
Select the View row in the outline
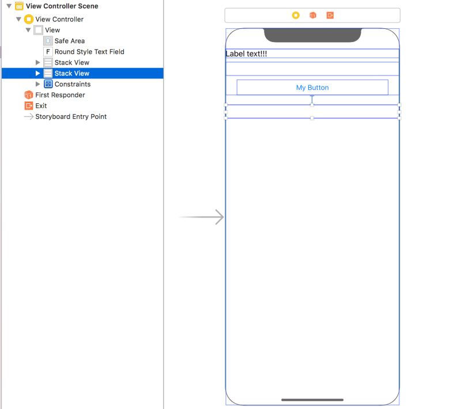click(52, 29)
